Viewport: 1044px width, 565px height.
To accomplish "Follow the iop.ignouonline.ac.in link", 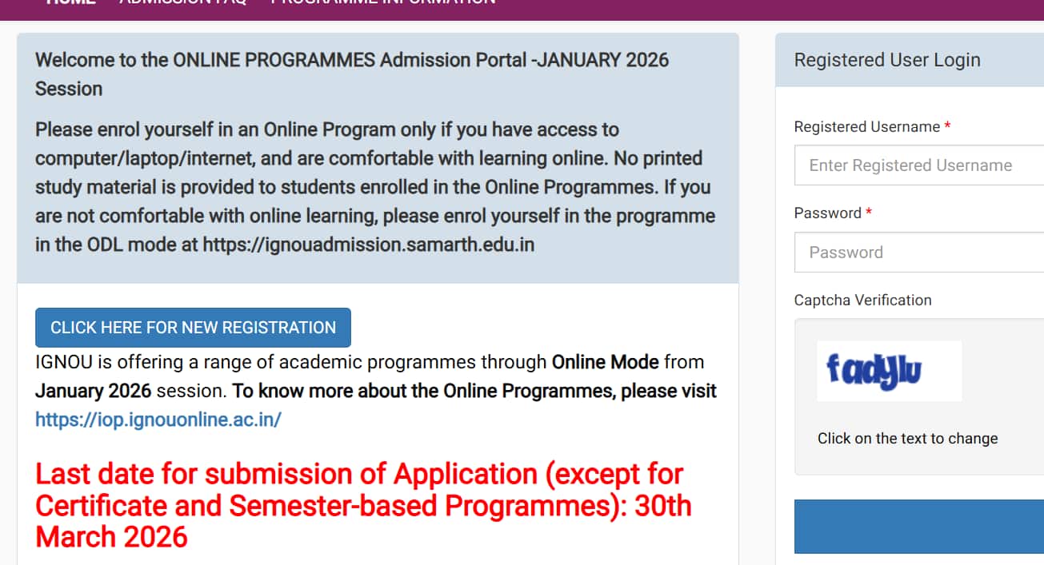I will click(x=158, y=420).
